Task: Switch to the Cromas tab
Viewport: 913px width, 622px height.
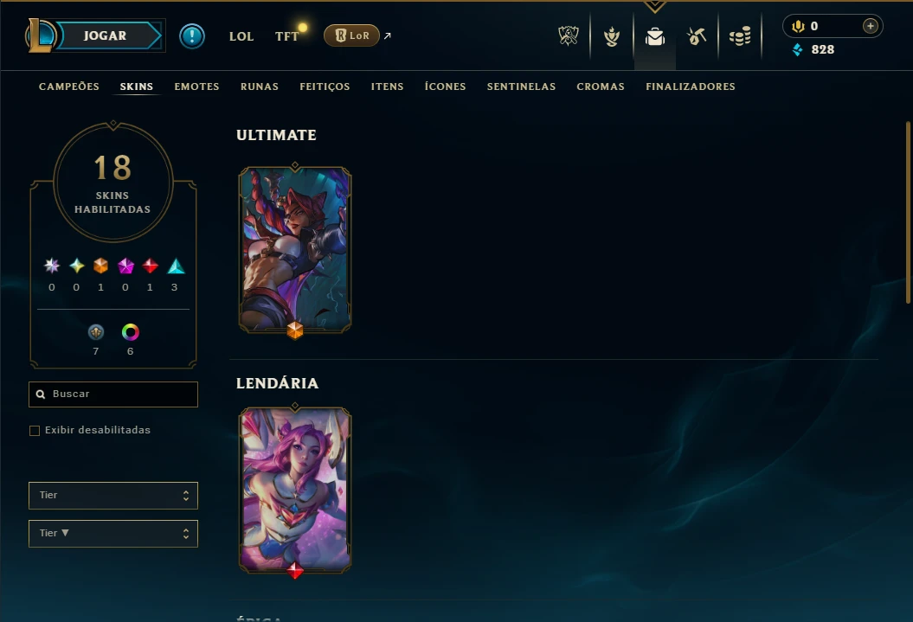Action: (x=601, y=87)
